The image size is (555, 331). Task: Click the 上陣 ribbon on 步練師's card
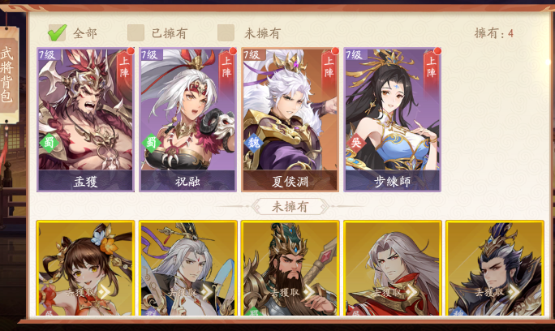coord(431,69)
